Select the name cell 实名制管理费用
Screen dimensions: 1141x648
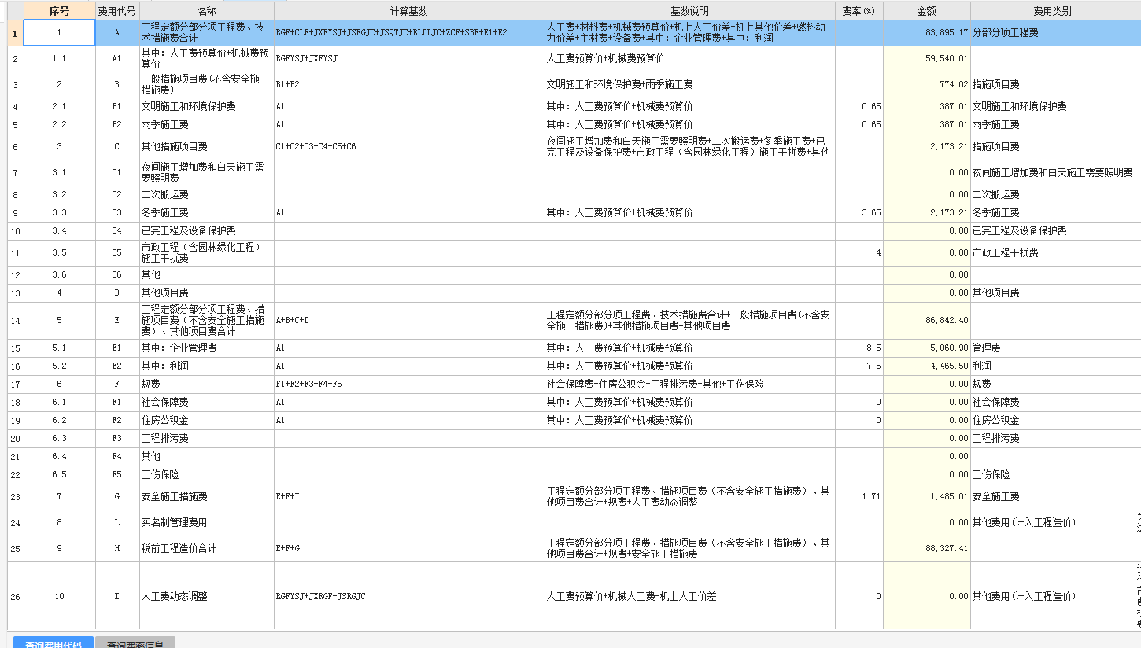(x=206, y=523)
